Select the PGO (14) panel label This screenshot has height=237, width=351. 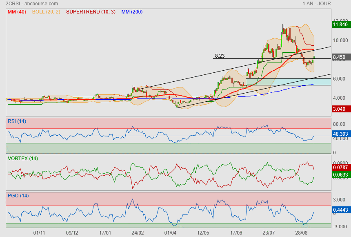coord(18,196)
